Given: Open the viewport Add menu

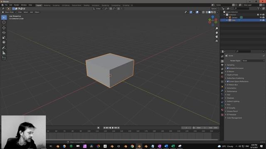Looking at the screenshot, I should tap(32, 12).
